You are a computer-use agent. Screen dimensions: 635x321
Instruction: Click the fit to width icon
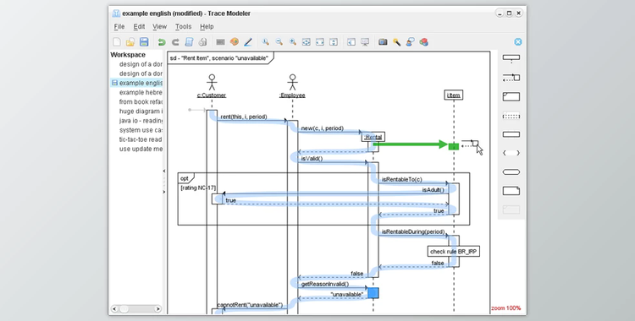coord(320,42)
